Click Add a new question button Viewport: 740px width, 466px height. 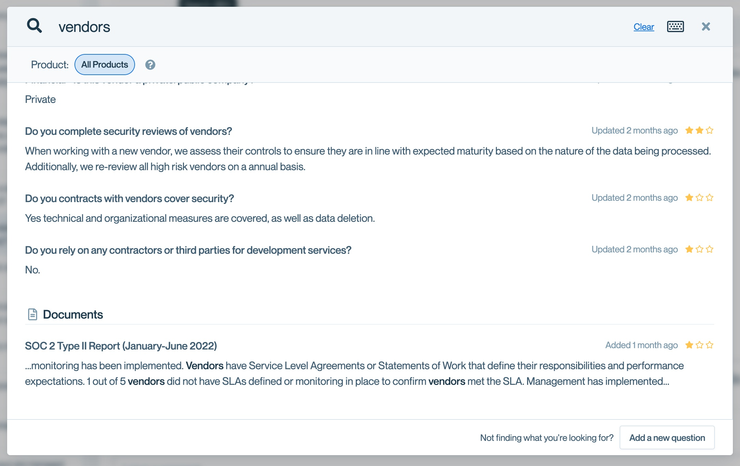point(667,437)
